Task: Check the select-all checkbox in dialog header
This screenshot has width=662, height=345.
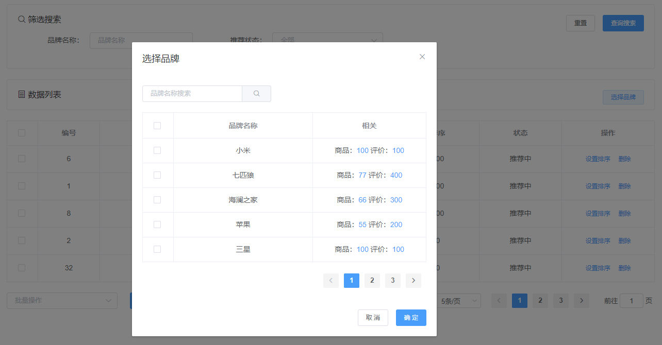Action: [x=157, y=126]
